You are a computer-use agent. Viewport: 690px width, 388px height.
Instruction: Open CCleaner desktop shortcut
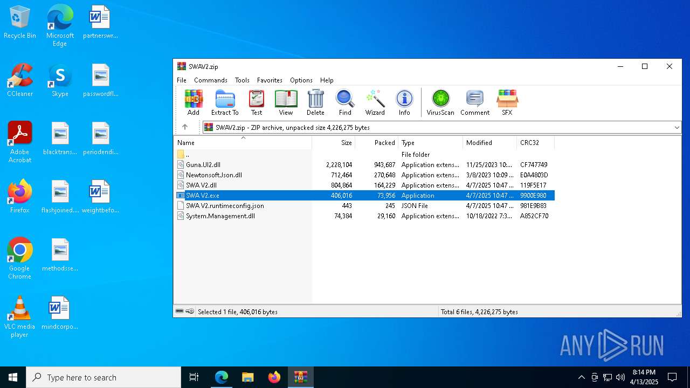[x=20, y=80]
